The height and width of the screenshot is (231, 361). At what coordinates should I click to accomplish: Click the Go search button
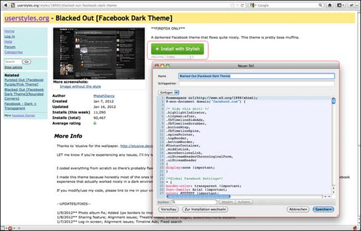tap(26, 62)
